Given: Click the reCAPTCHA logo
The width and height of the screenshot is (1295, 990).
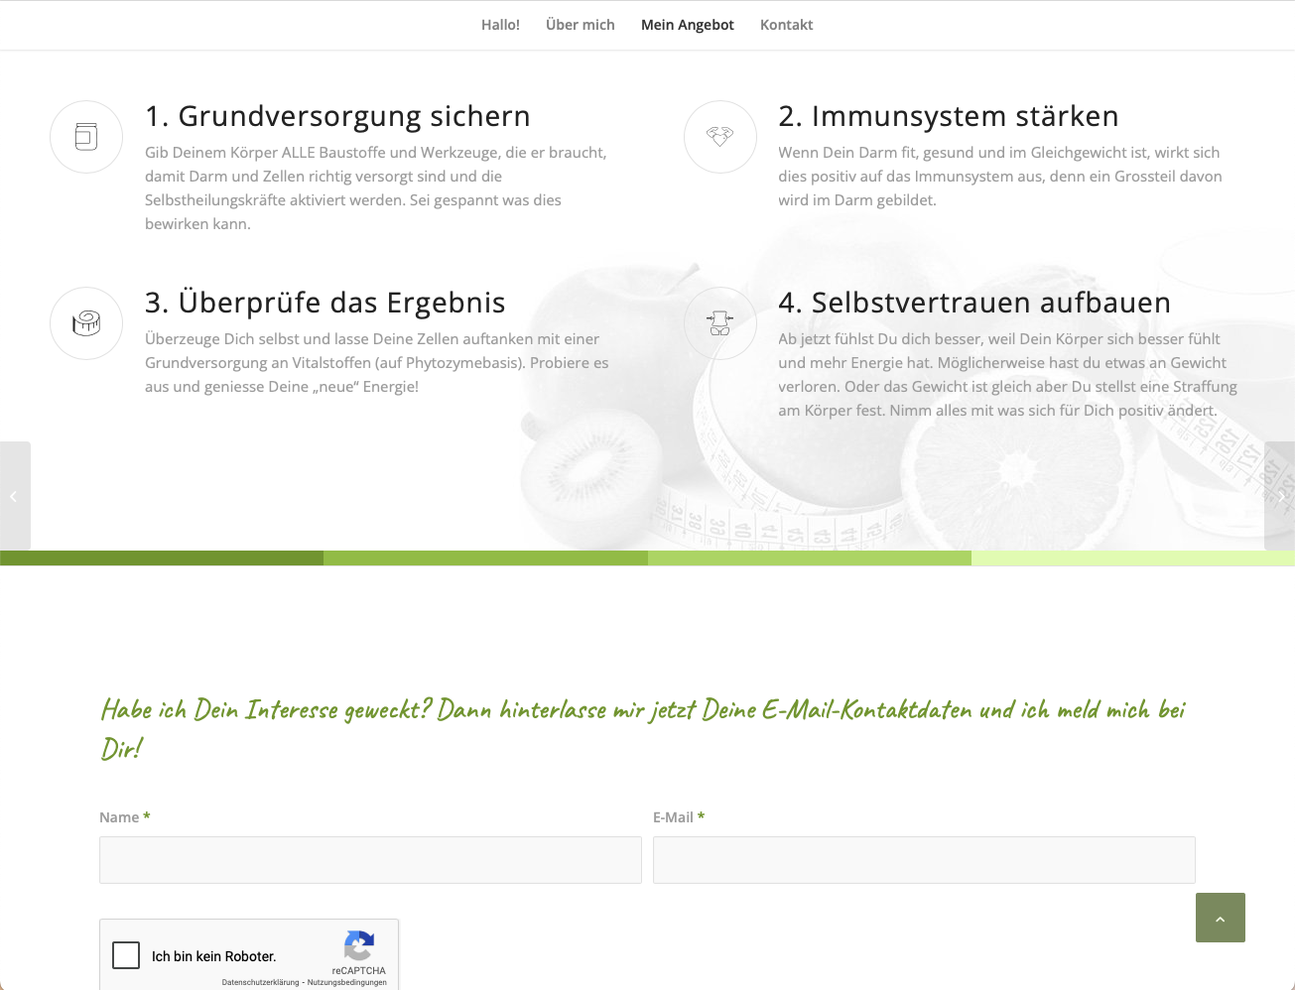Looking at the screenshot, I should 359,945.
